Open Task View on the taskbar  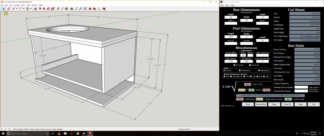click(x=52, y=133)
